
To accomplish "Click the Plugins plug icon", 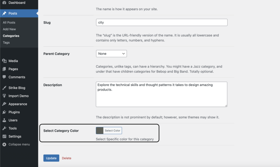I will 4,112.
